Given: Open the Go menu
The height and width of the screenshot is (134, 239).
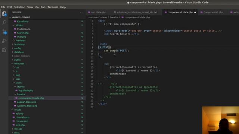Looking at the screenshot, I should coord(37,7).
